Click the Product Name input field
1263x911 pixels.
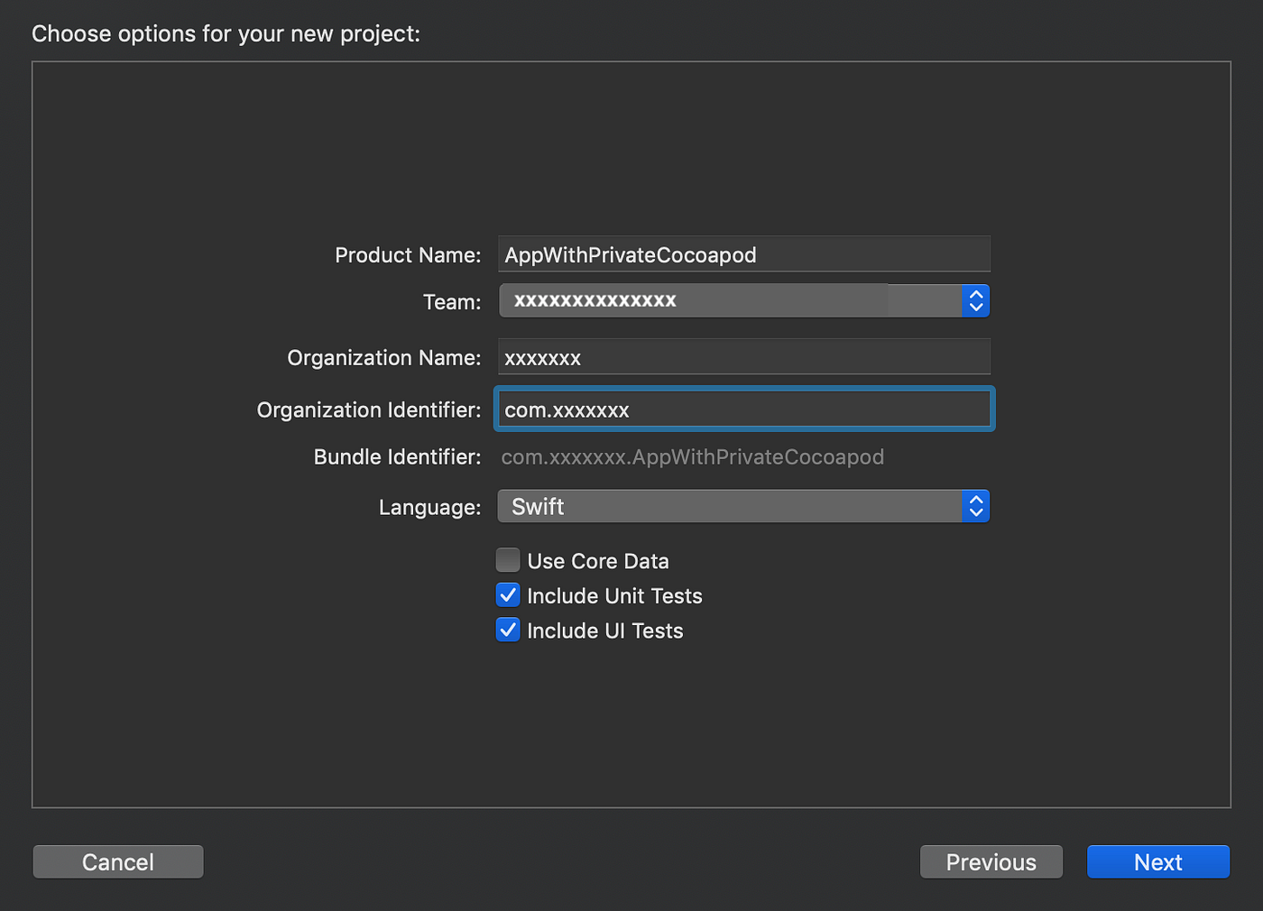[x=743, y=254]
